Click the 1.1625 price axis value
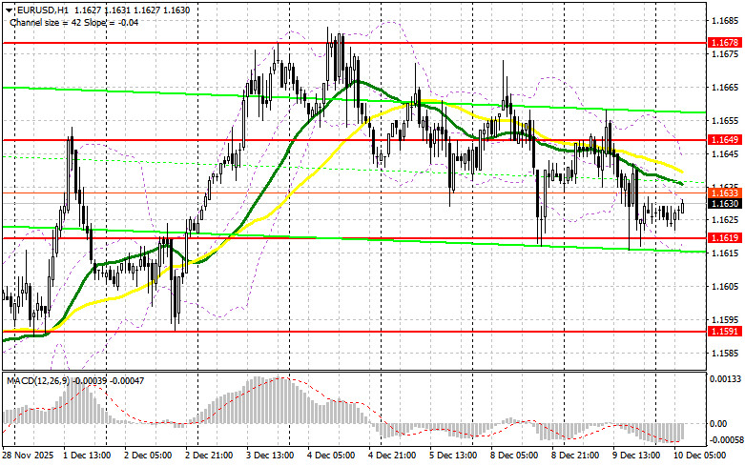 click(x=725, y=220)
